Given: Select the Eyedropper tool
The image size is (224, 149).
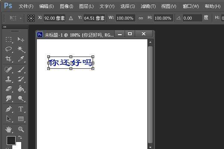Looking at the screenshot, I should pyautogui.click(x=21, y=59).
